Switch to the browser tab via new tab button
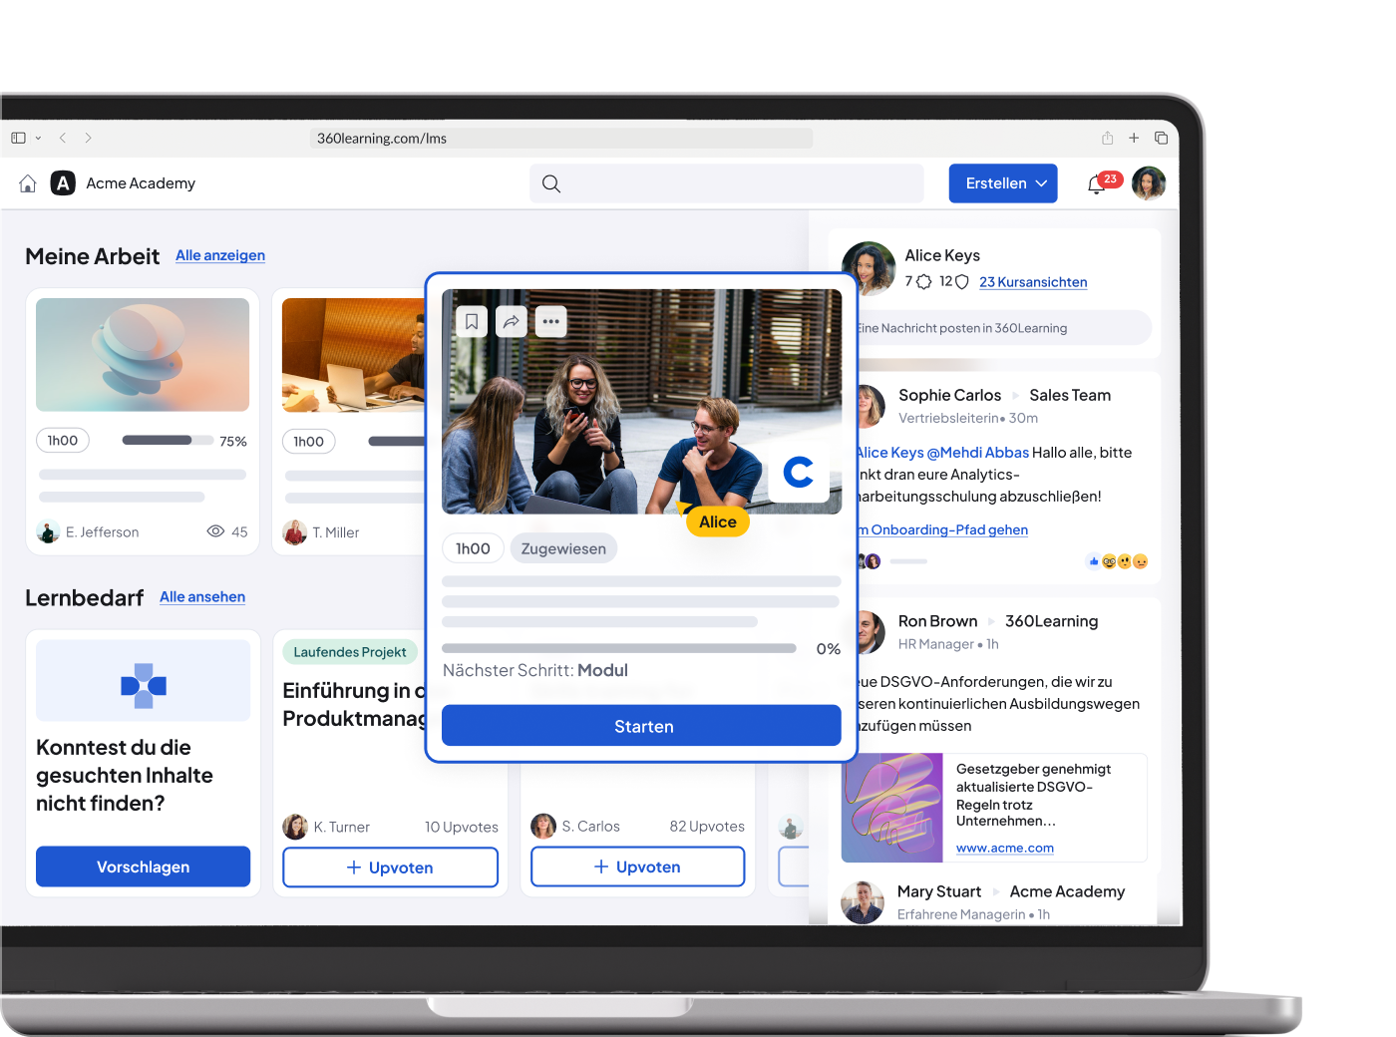 (1134, 138)
